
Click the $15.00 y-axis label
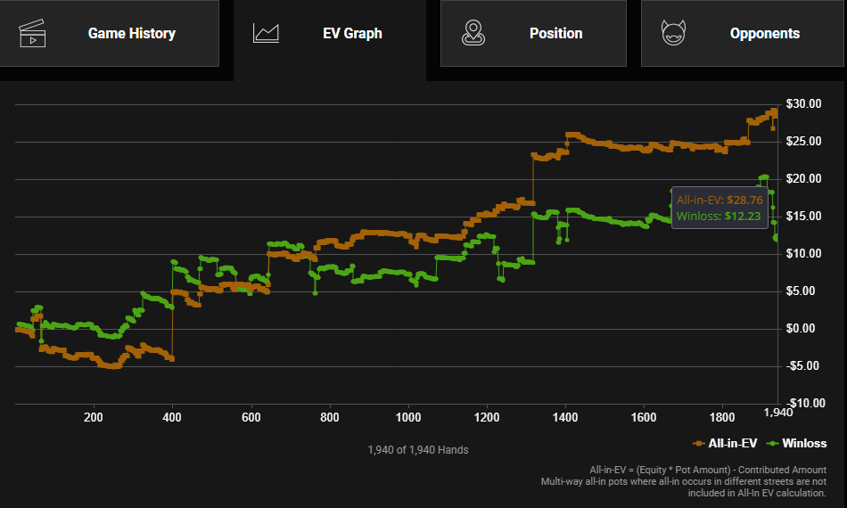tap(804, 216)
